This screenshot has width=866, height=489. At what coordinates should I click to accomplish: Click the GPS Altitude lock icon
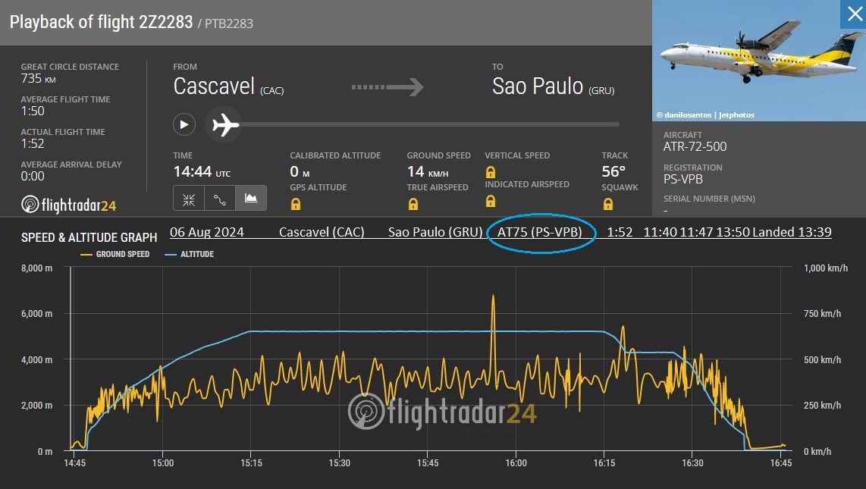pos(296,204)
